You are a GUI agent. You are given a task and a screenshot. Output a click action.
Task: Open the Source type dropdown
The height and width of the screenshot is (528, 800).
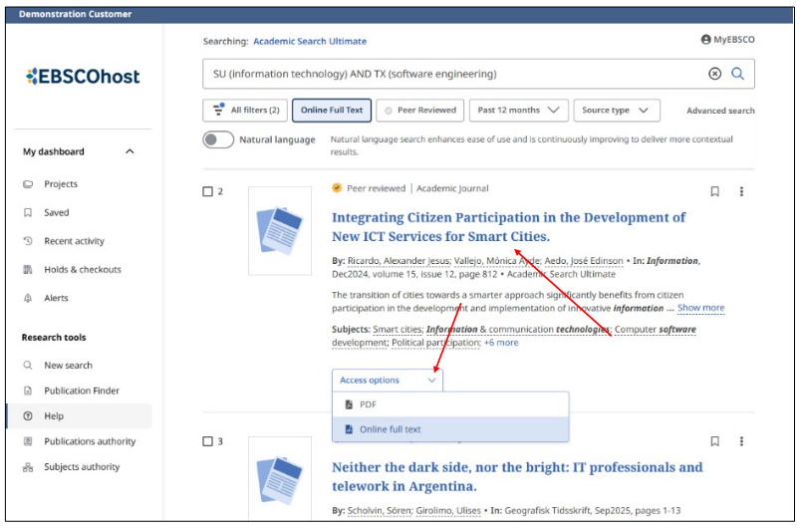pyautogui.click(x=617, y=111)
